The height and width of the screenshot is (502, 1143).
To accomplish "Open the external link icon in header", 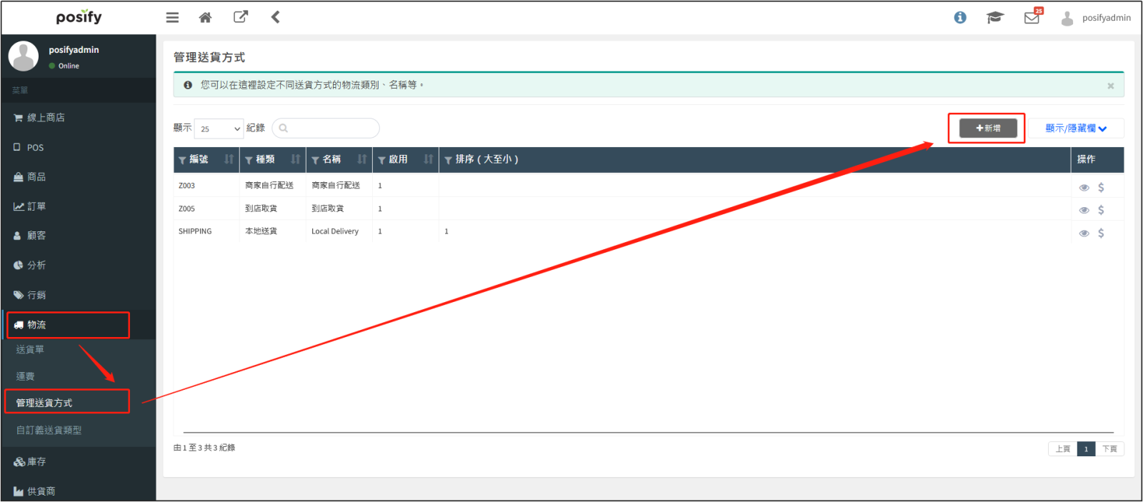I will click(241, 16).
